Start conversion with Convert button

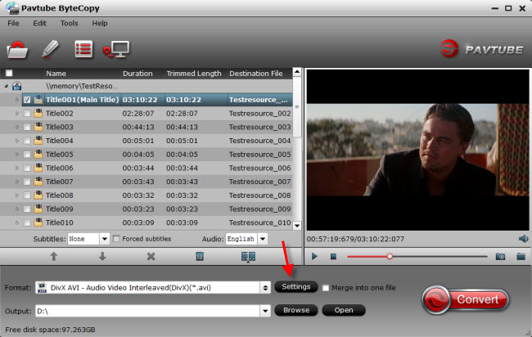(466, 299)
